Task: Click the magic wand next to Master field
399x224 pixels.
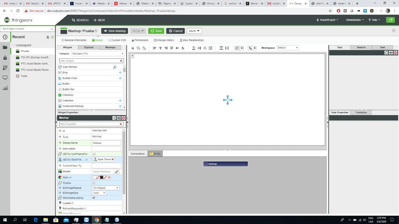Action: [117, 171]
